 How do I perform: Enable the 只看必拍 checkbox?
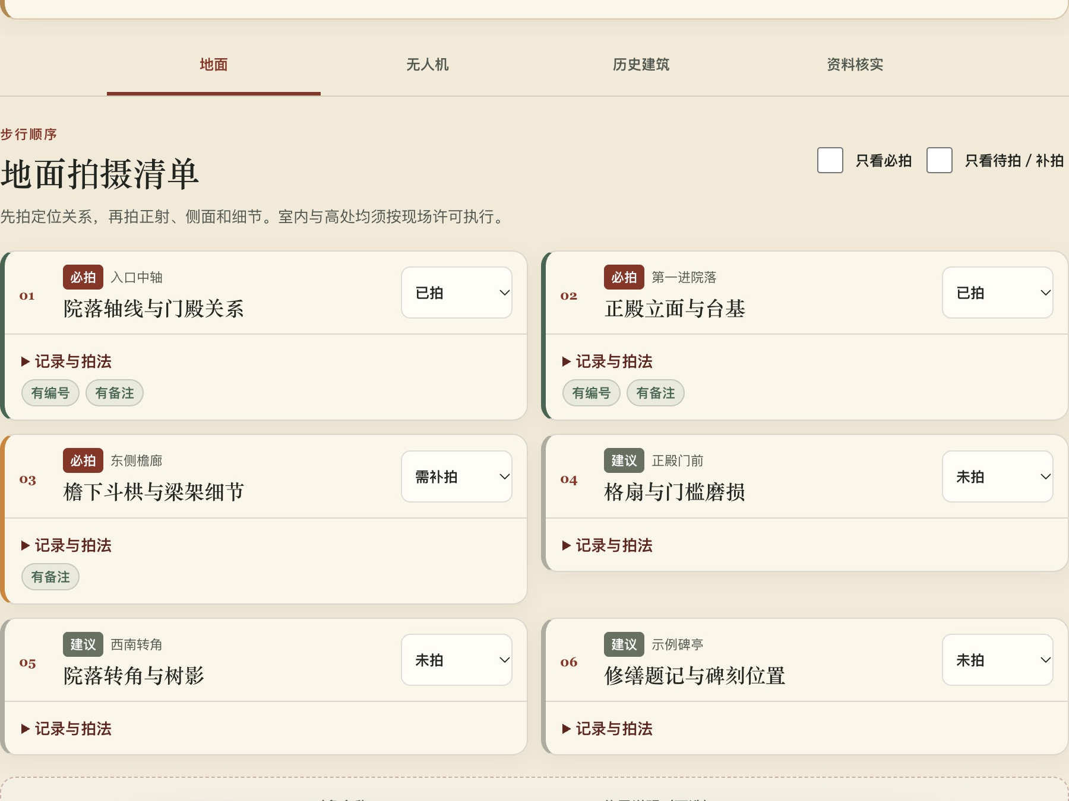click(830, 160)
